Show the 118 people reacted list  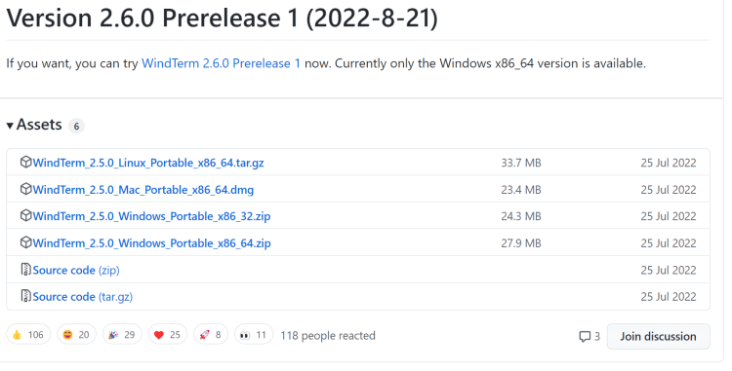328,336
